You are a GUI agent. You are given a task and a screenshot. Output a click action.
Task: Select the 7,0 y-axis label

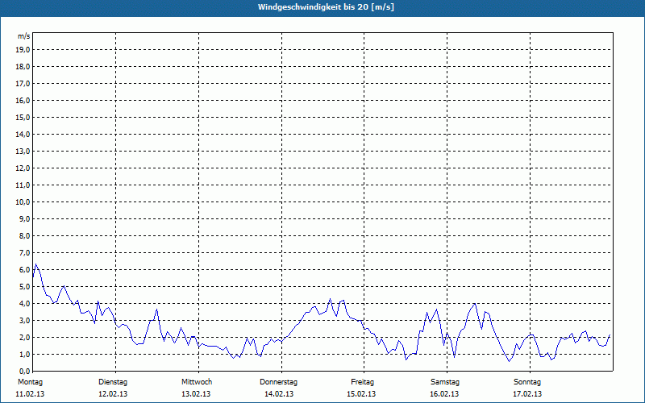tap(25, 252)
